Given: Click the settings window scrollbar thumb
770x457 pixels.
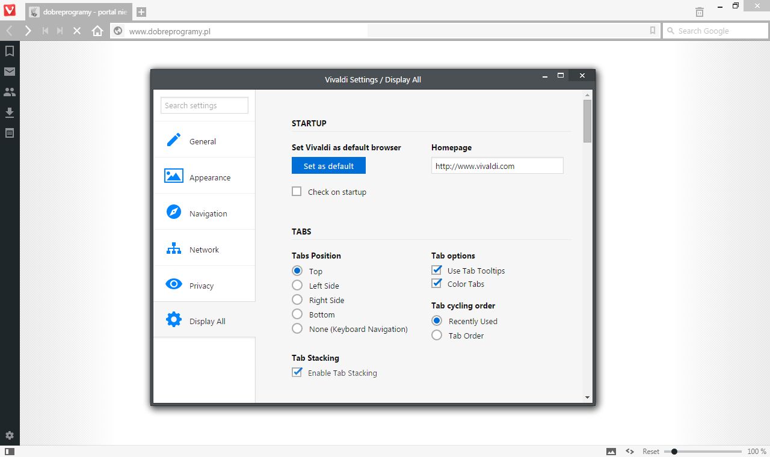Looking at the screenshot, I should [587, 121].
